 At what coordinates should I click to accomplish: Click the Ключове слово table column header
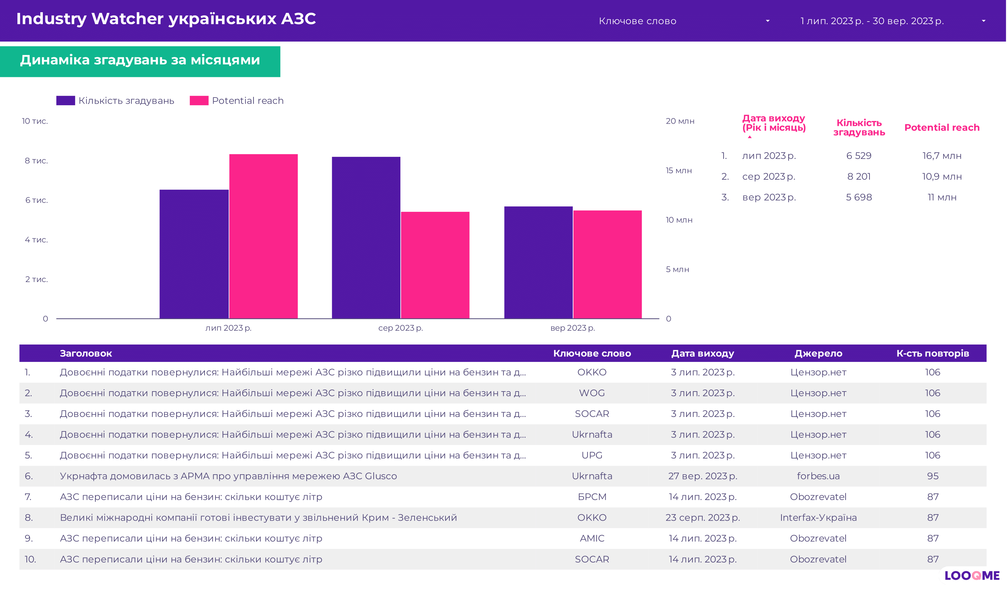coord(592,353)
